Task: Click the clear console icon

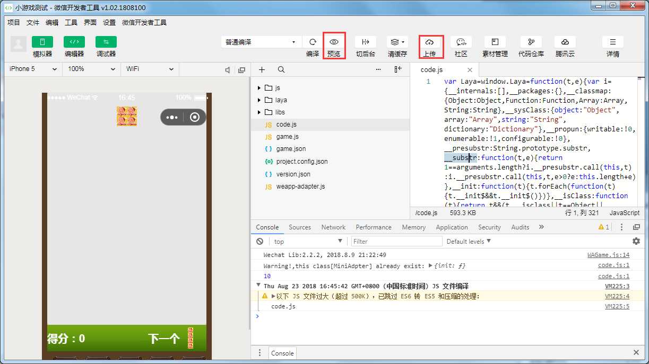Action: pyautogui.click(x=259, y=241)
